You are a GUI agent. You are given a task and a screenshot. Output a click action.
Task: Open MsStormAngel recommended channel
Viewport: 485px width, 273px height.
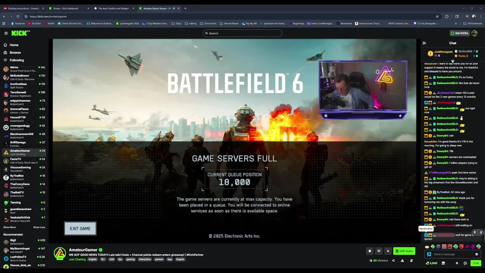[x=24, y=250]
